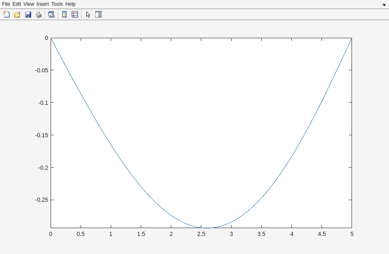The height and width of the screenshot is (254, 389).
Task: Insert a legend using the toolbar icon
Action: [75, 14]
